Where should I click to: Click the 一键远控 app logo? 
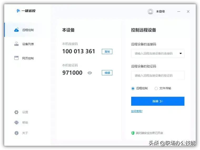tap(26, 11)
